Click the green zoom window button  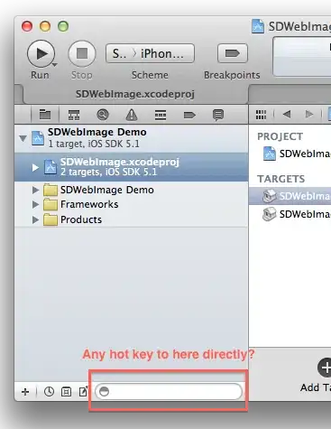tap(63, 26)
